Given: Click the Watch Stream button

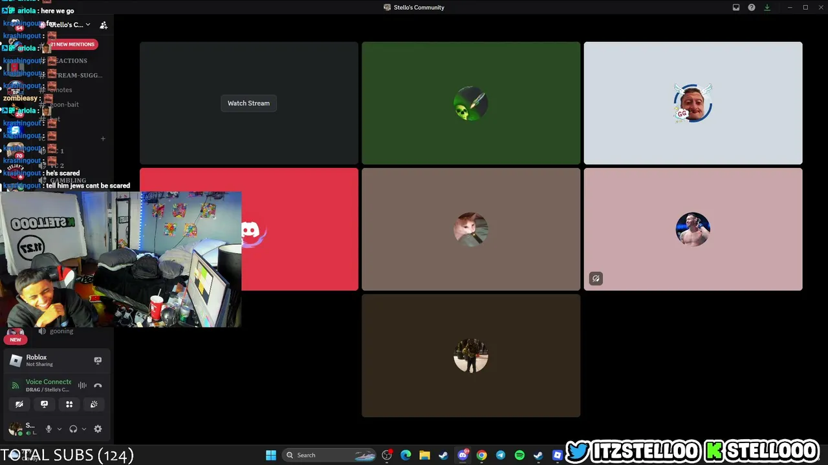Looking at the screenshot, I should tap(248, 103).
